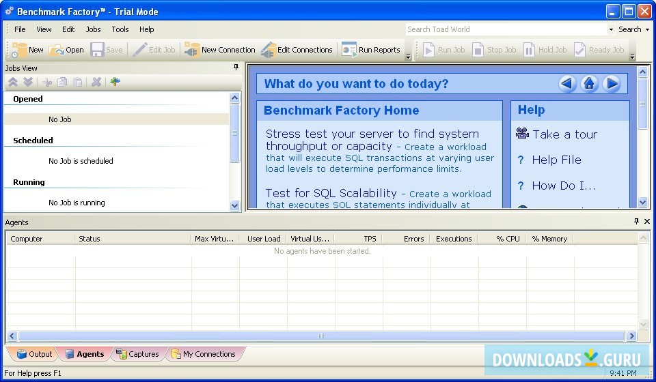Click the Delete X icon in Jobs View
This screenshot has width=656, height=382.
(96, 83)
